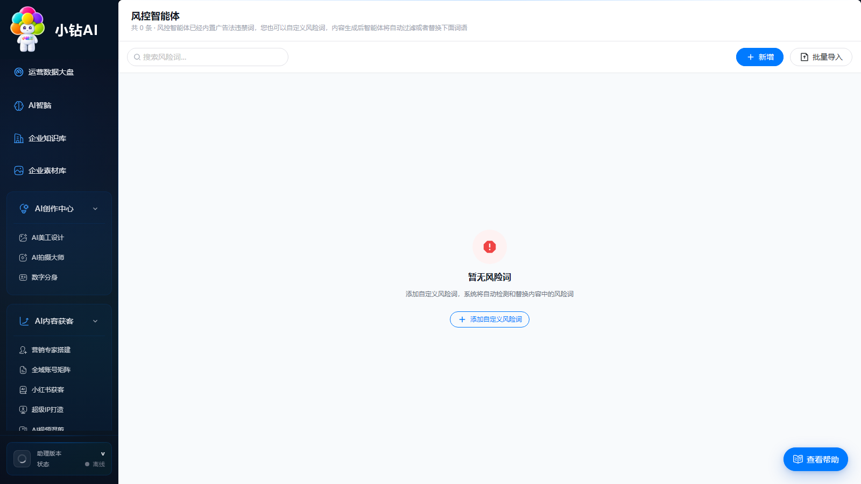861x484 pixels.
Task: Click the 营销专家搭建 person icon
Action: 23,350
